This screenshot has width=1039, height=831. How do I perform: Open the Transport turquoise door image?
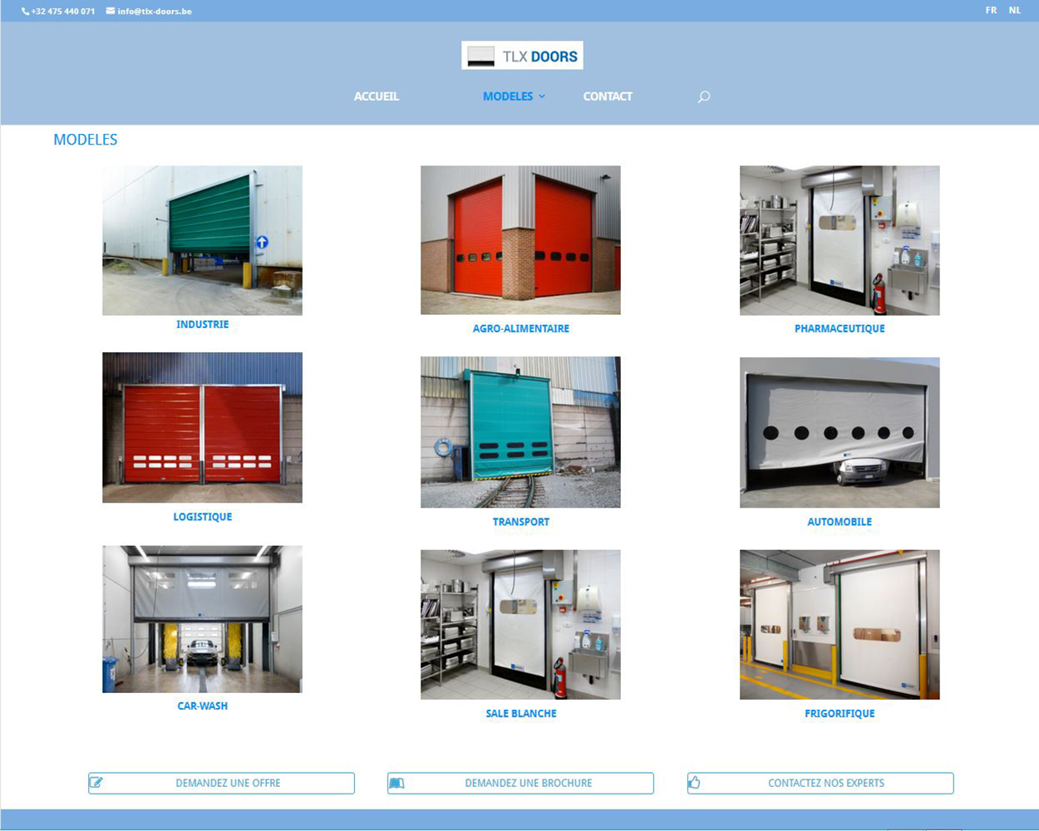[520, 432]
